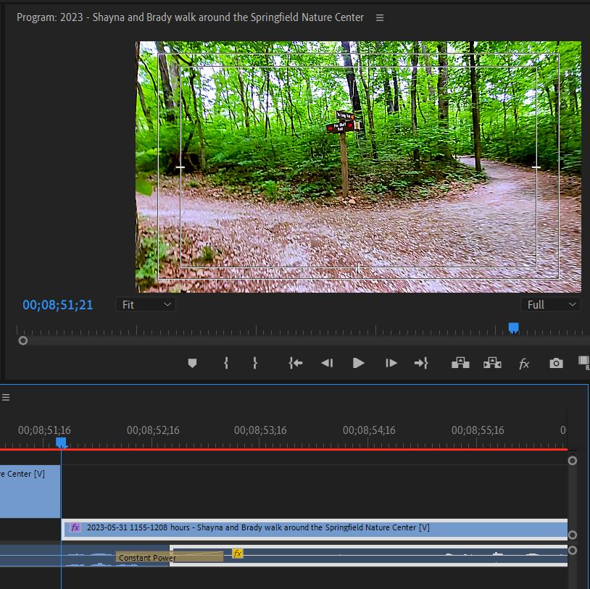
Task: Click the Extract button
Action: point(492,363)
